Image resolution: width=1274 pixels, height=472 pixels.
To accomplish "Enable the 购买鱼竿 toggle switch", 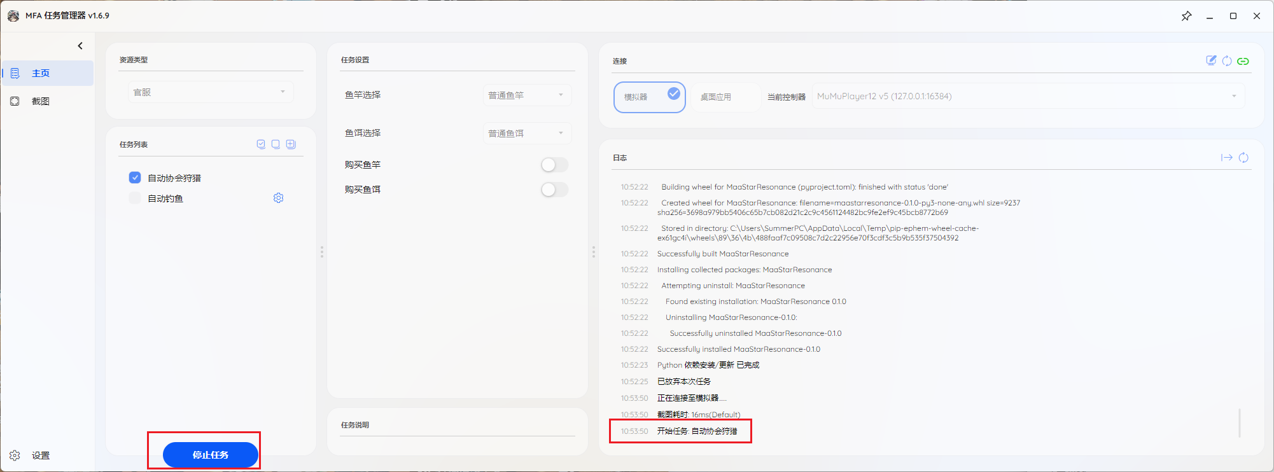I will (554, 165).
